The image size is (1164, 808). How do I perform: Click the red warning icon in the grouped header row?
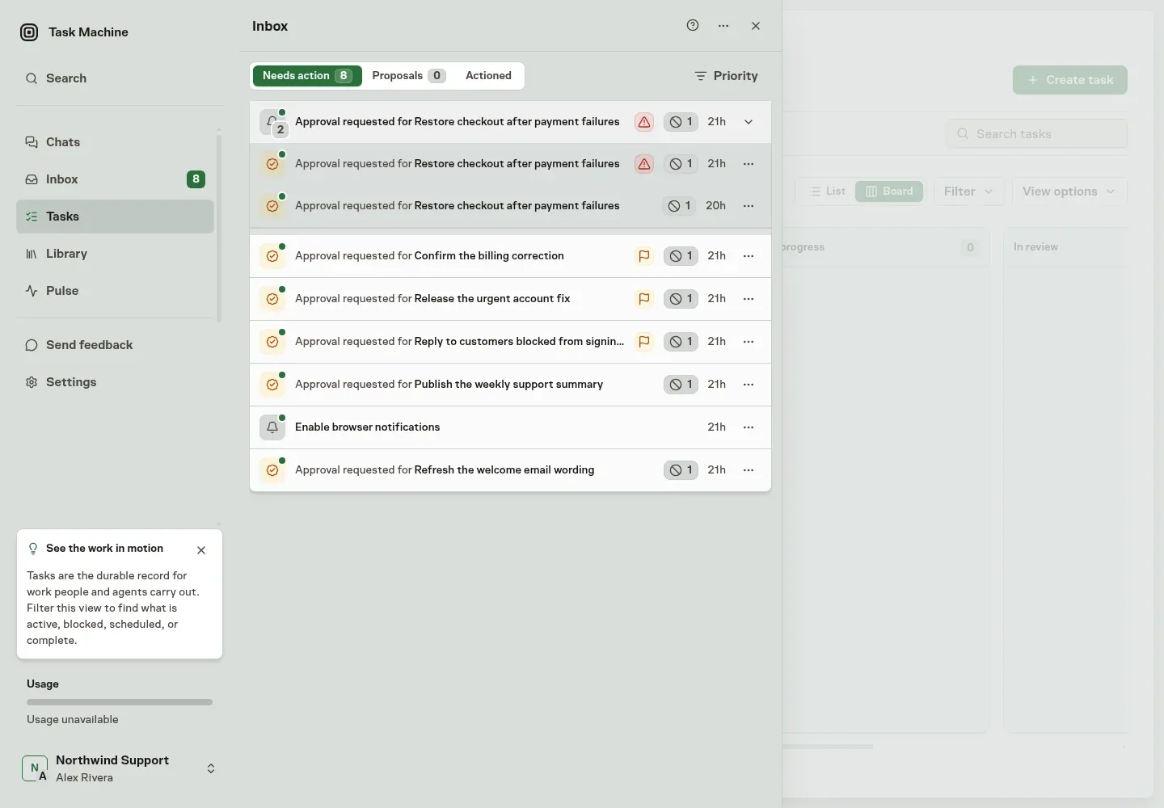click(644, 122)
